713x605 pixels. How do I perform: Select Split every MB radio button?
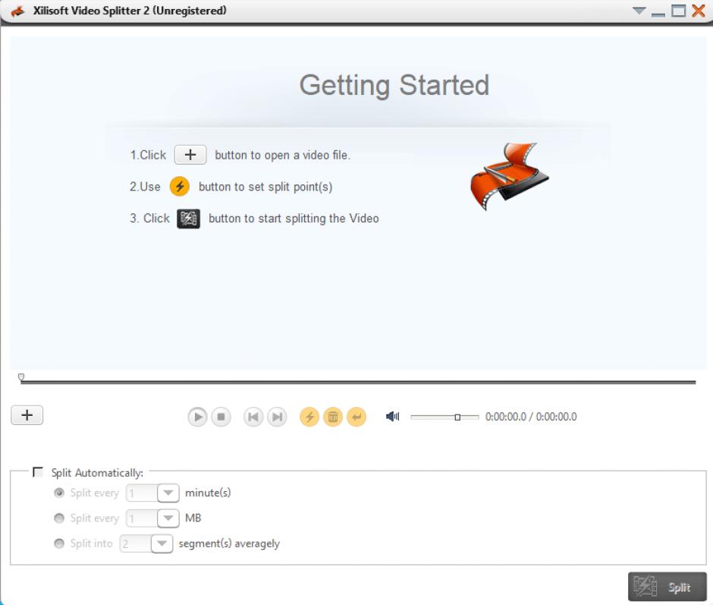tap(59, 518)
